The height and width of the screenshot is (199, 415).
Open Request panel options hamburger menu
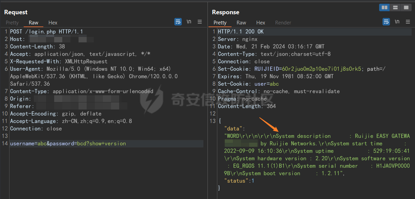coord(200,22)
